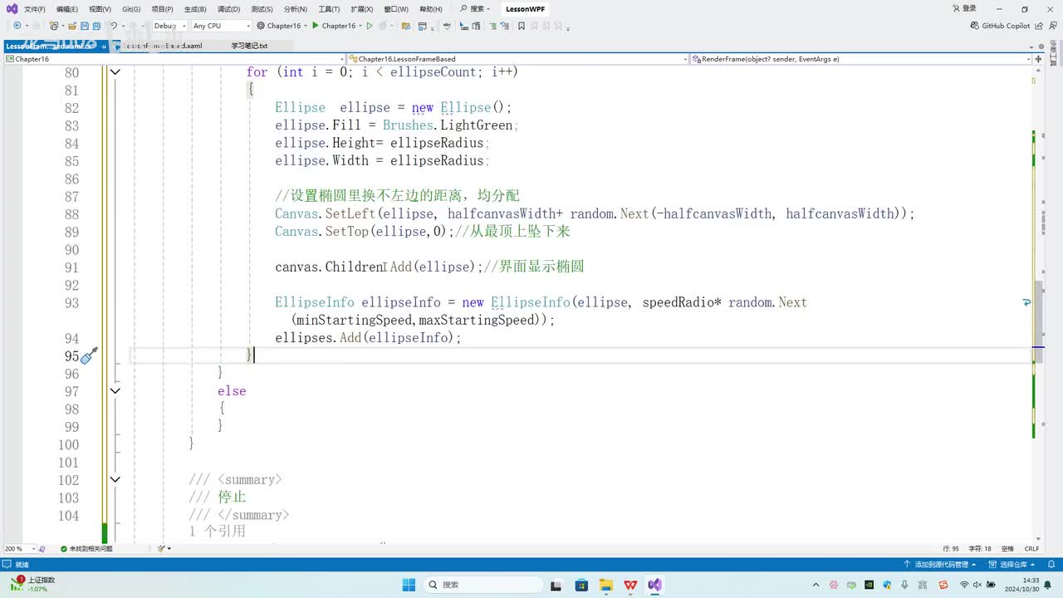Click the save file icon
1063x598 pixels.
85,26
